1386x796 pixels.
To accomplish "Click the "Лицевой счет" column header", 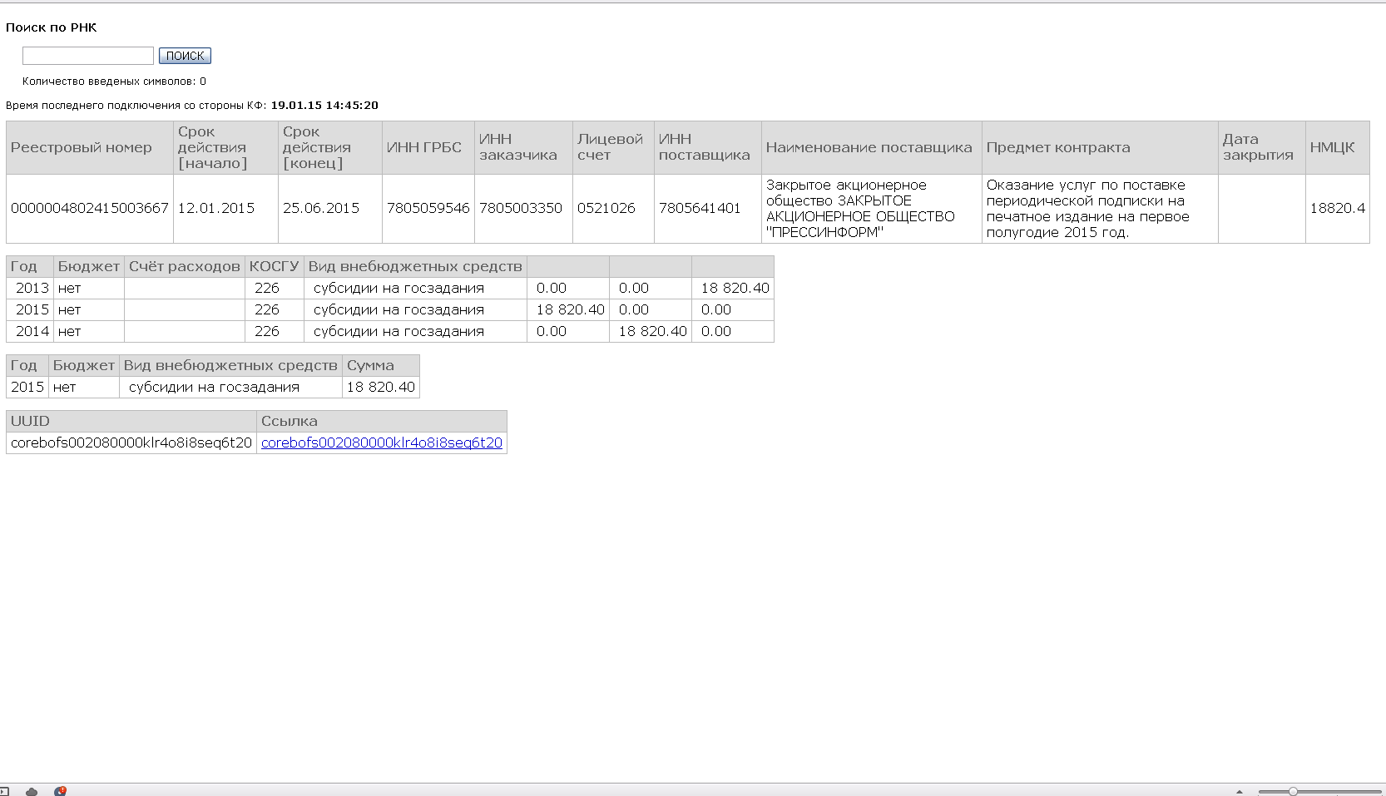I will pyautogui.click(x=613, y=147).
